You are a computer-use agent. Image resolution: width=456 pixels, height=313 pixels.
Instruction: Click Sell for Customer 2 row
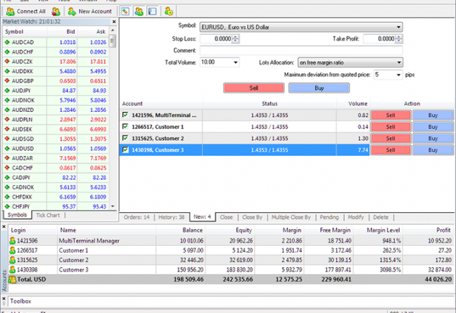pyautogui.click(x=391, y=139)
